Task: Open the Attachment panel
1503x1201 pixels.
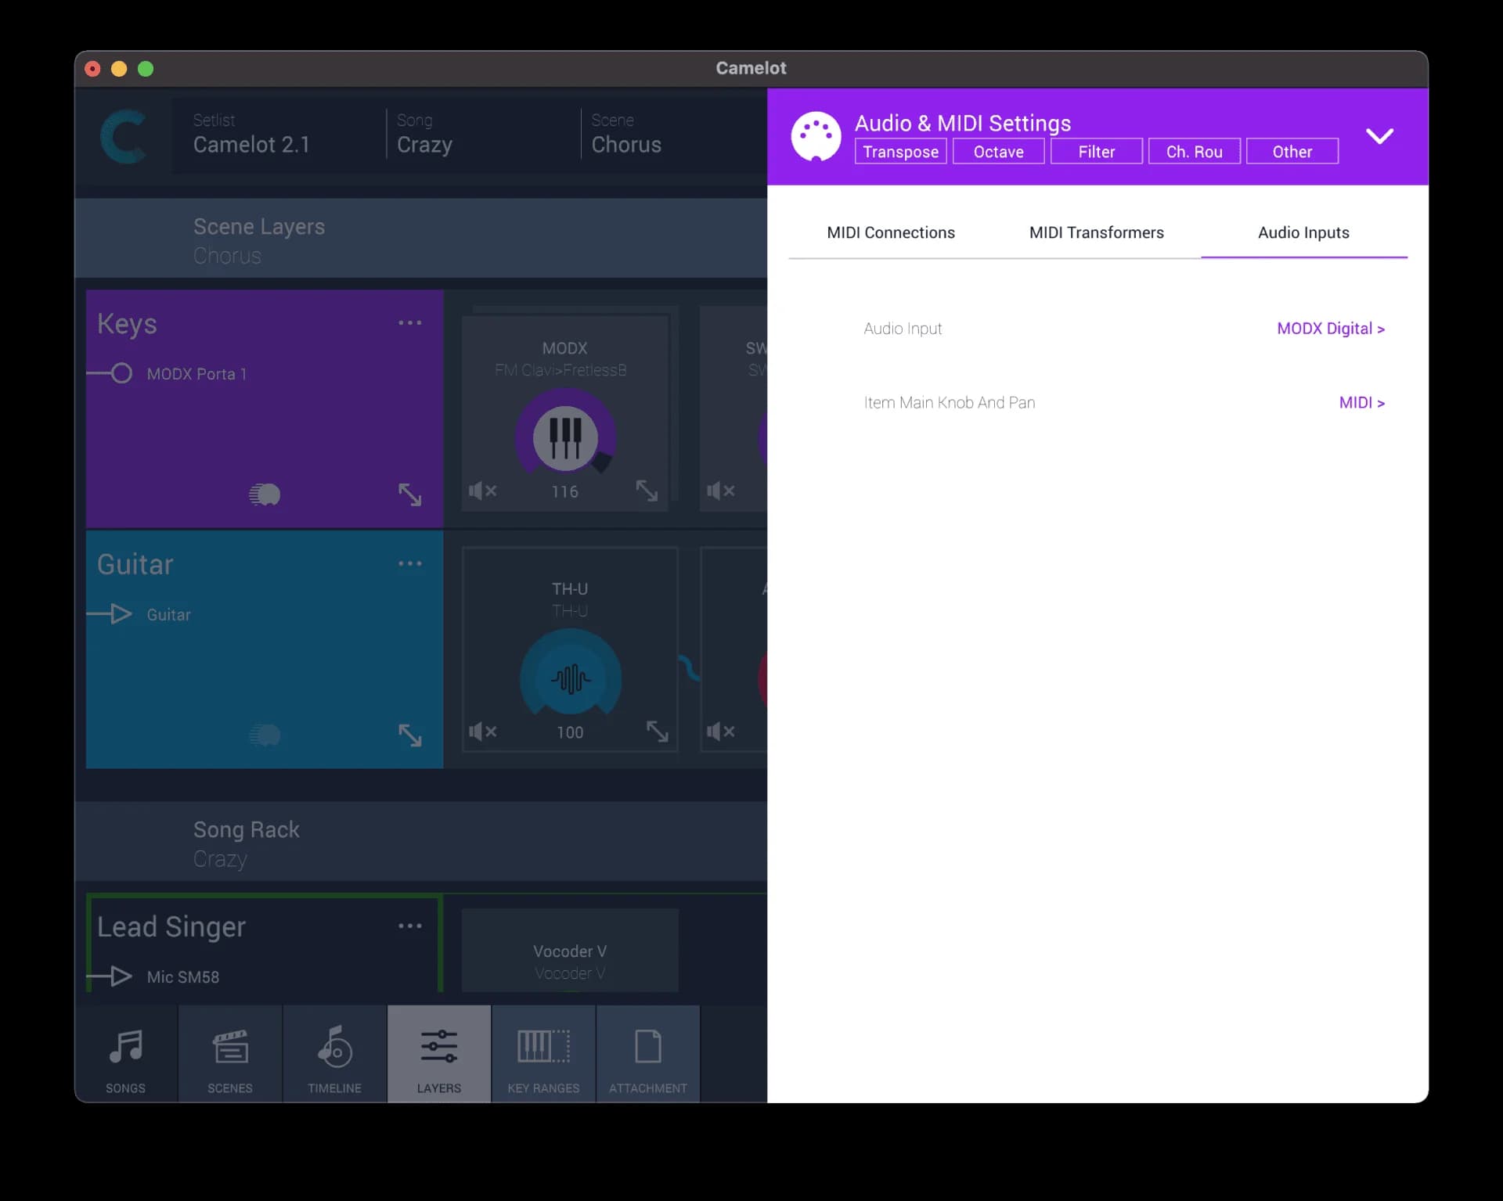Action: (x=647, y=1054)
